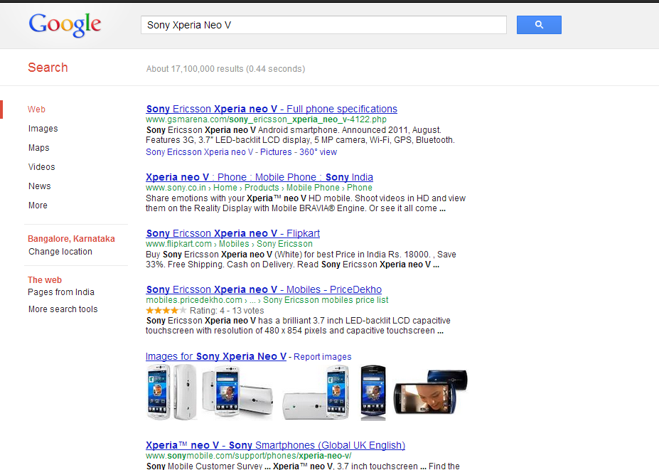Image resolution: width=659 pixels, height=470 pixels.
Task: Click the gsmarena.com green URL text
Action: tap(266, 119)
